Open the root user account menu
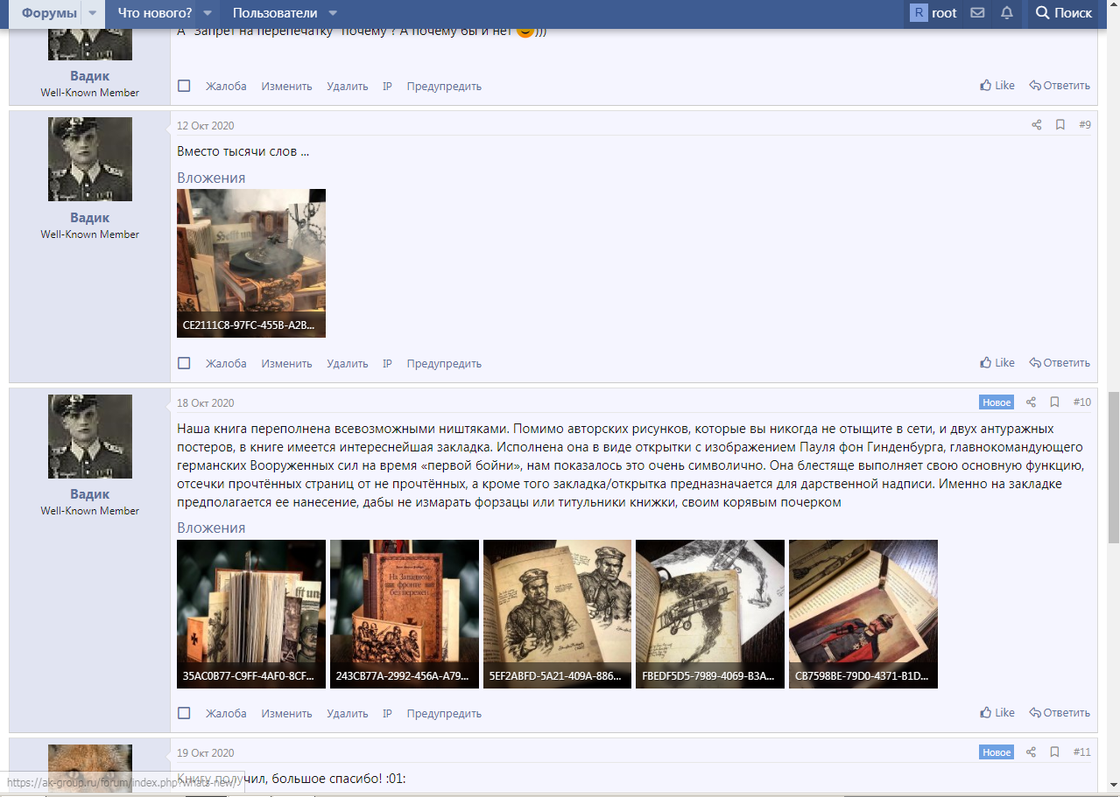This screenshot has height=797, width=1120. [x=933, y=13]
